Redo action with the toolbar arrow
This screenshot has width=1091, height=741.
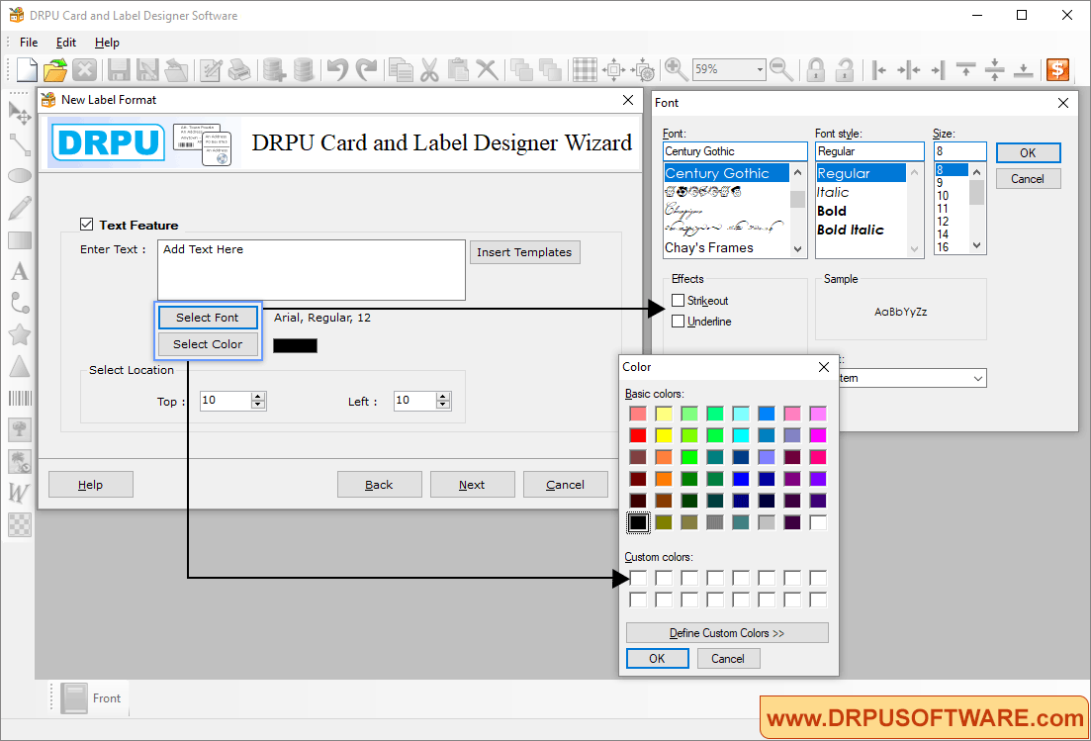tap(366, 69)
